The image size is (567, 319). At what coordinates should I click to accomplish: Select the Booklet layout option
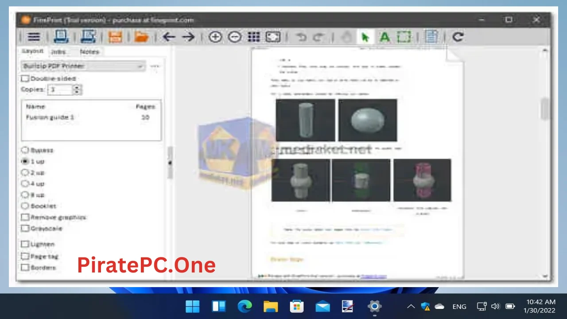pyautogui.click(x=25, y=206)
